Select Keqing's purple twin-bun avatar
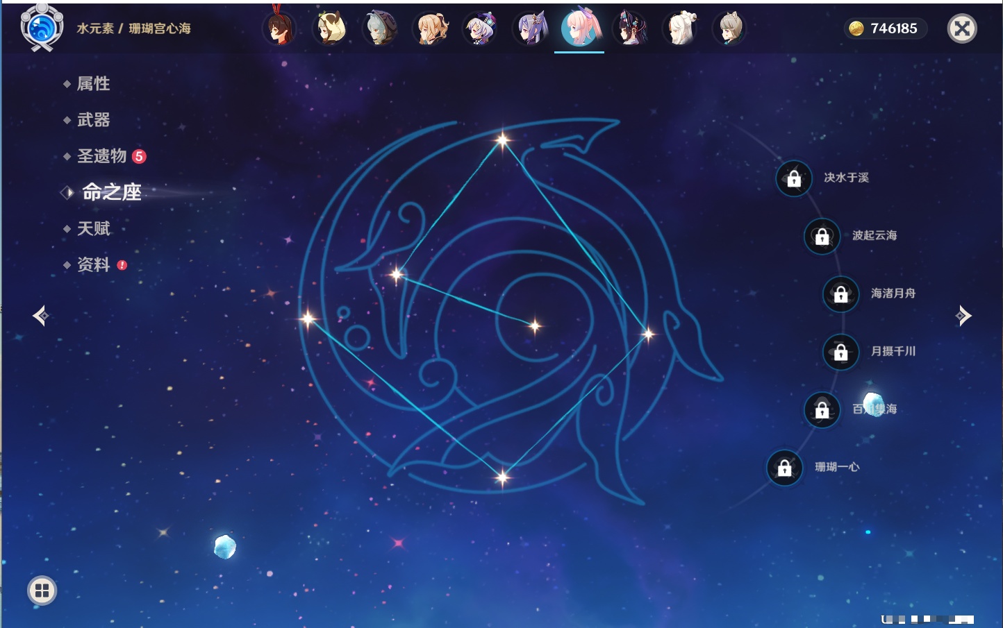 coord(531,28)
